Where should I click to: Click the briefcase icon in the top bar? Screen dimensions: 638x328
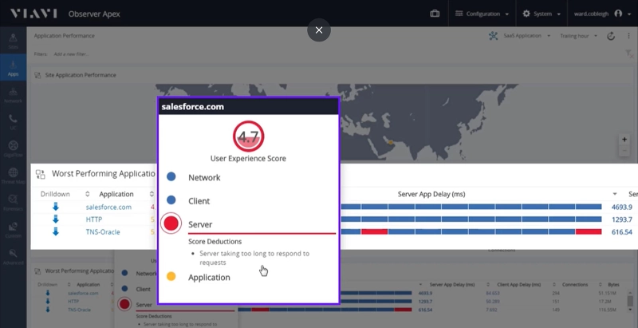pos(435,14)
